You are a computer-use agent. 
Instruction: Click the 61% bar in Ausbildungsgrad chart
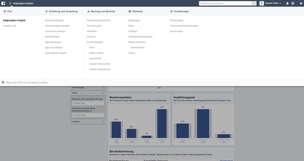click(x=203, y=124)
